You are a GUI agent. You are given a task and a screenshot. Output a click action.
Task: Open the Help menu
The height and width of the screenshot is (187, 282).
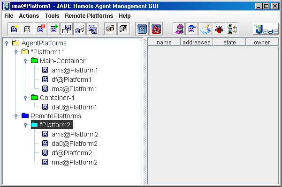click(x=125, y=16)
